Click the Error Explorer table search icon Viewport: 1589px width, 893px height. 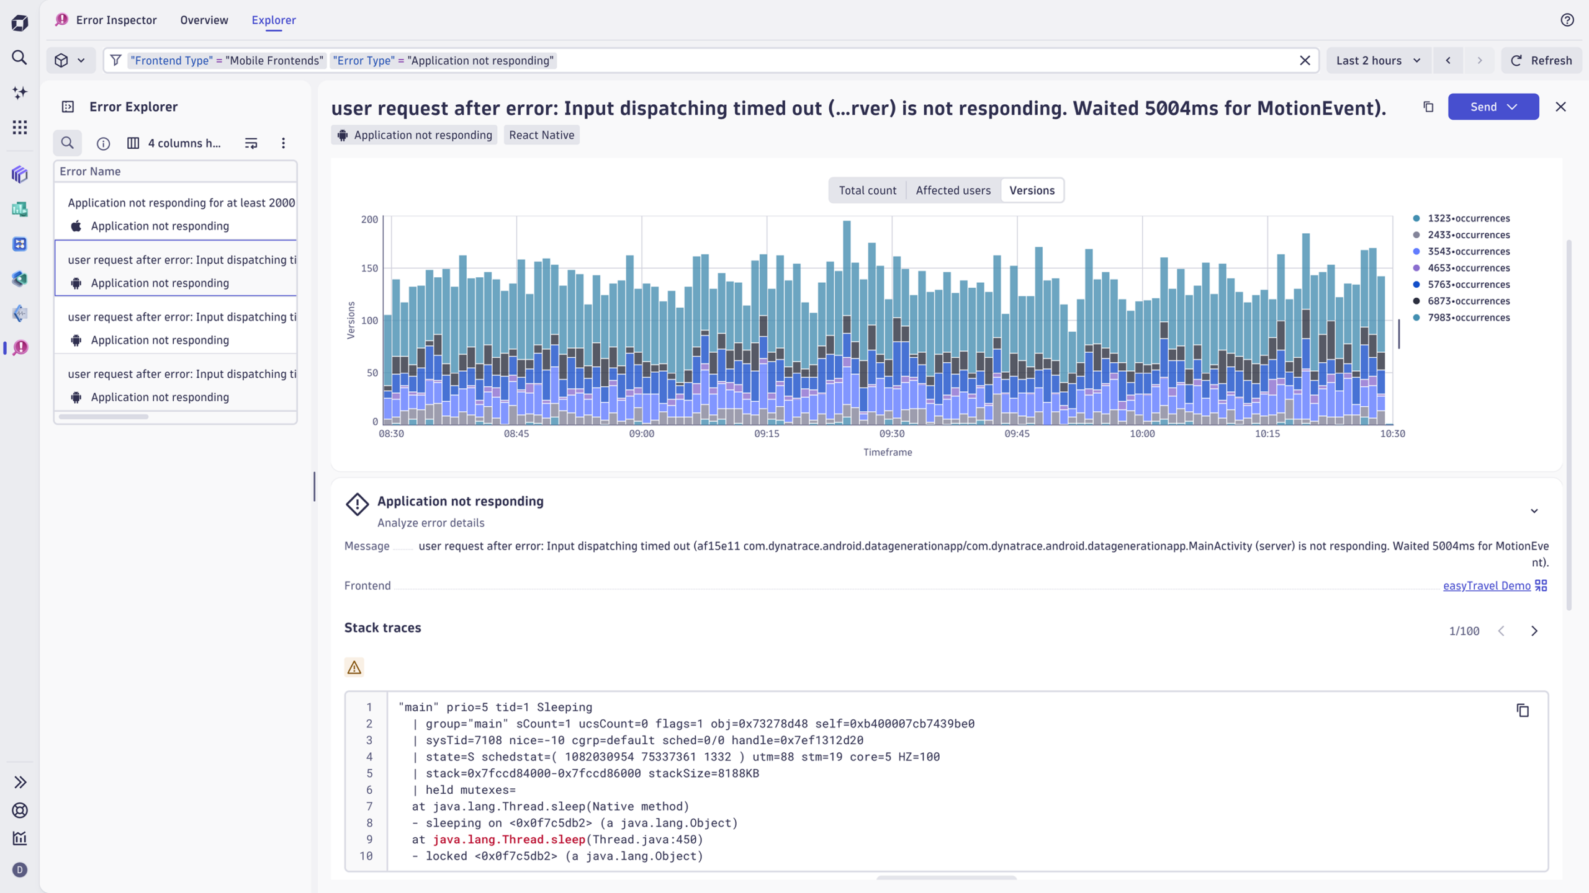(x=68, y=143)
